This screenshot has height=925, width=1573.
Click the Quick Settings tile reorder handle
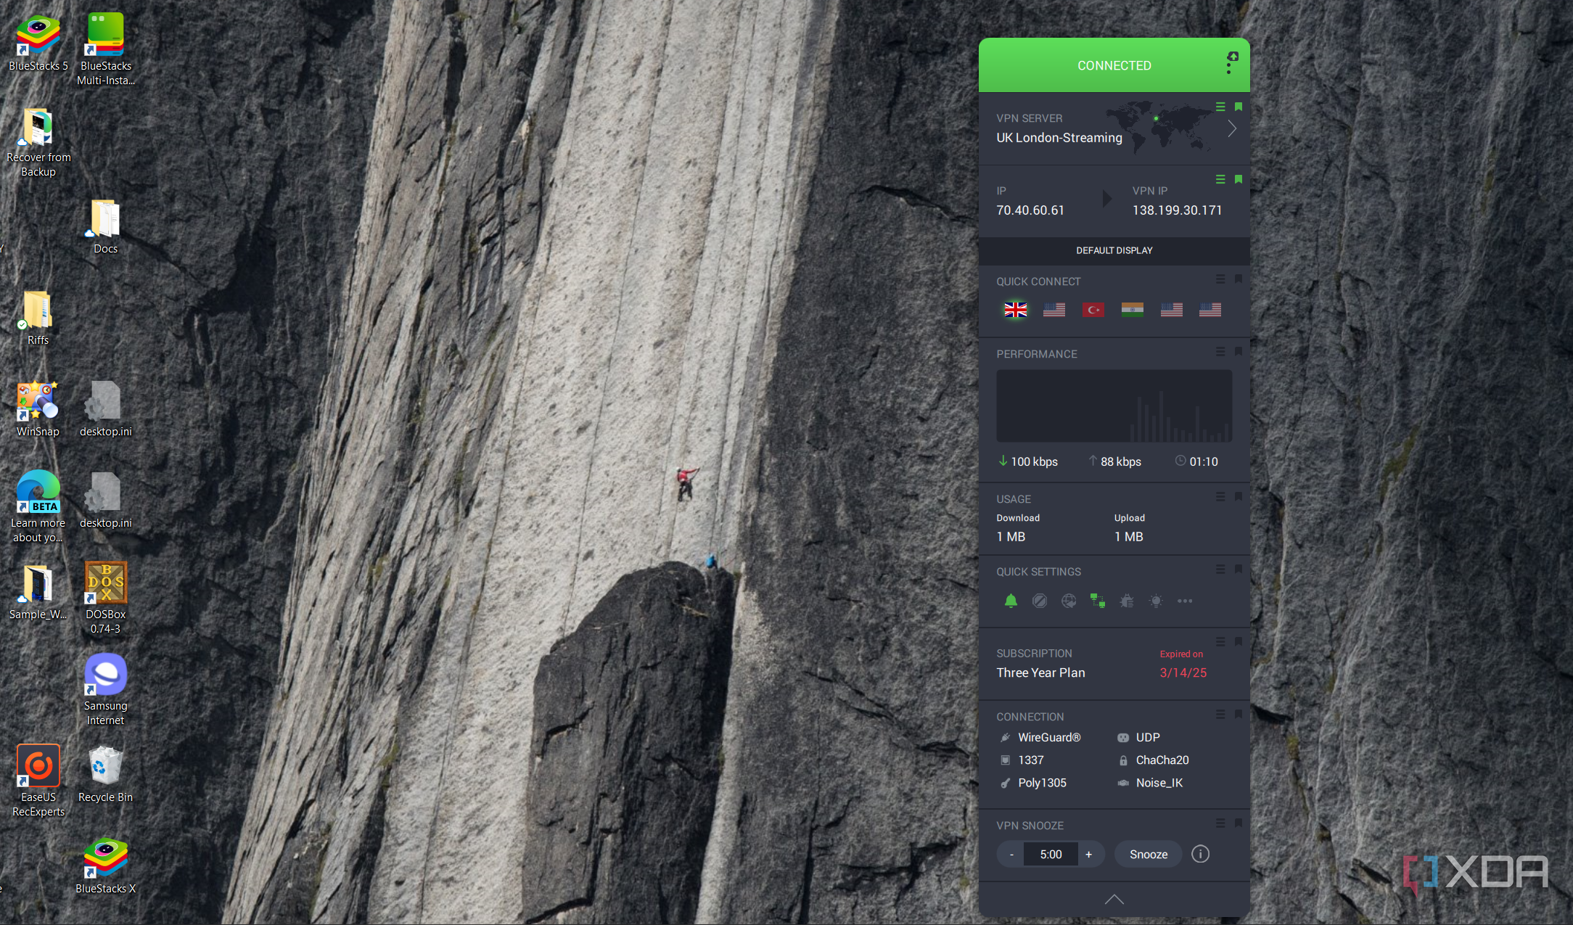click(1220, 570)
